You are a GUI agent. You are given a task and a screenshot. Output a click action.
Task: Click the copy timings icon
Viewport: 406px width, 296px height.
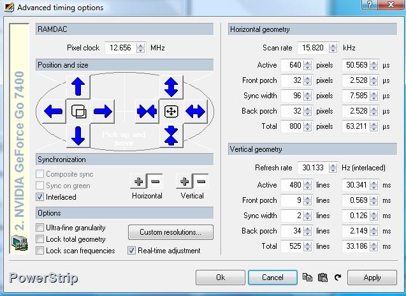308,277
